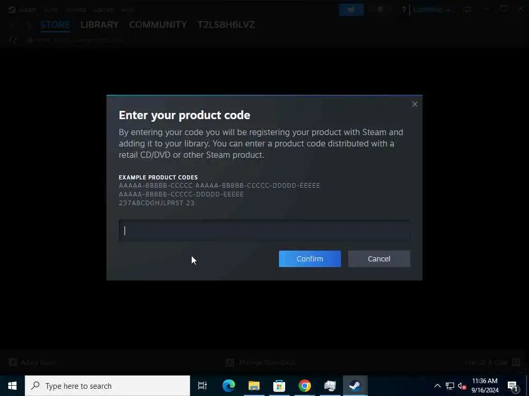The image size is (529, 396).
Task: Show hidden system tray icons
Action: pyautogui.click(x=437, y=386)
